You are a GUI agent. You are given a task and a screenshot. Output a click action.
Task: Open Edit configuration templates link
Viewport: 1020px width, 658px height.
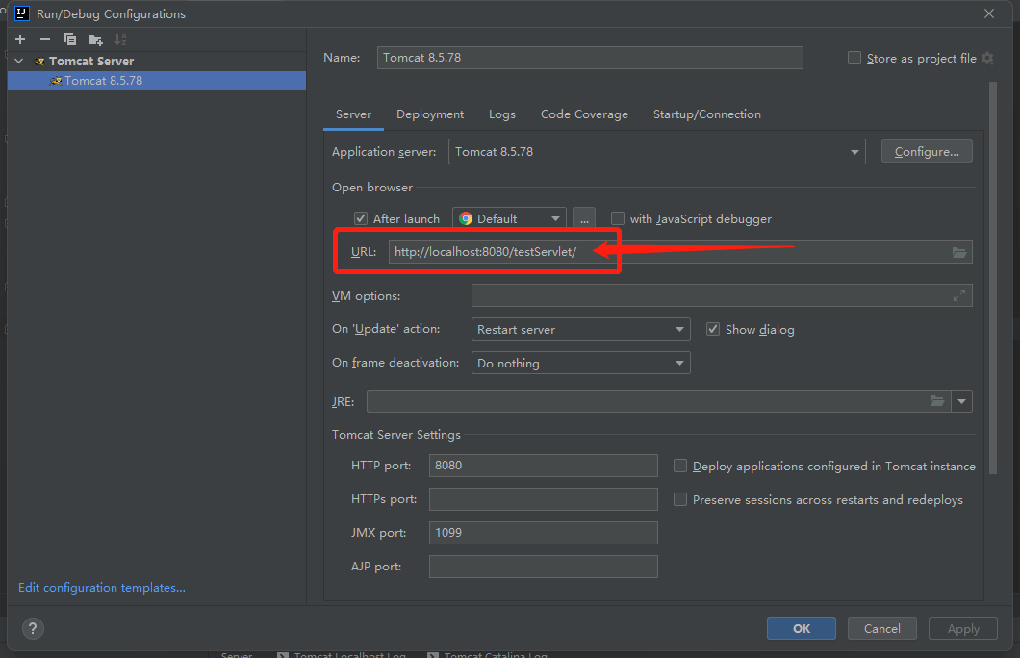[x=102, y=587]
